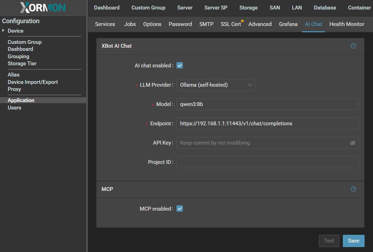The height and width of the screenshot is (252, 373).
Task: Select the Grafana tab
Action: pos(288,24)
